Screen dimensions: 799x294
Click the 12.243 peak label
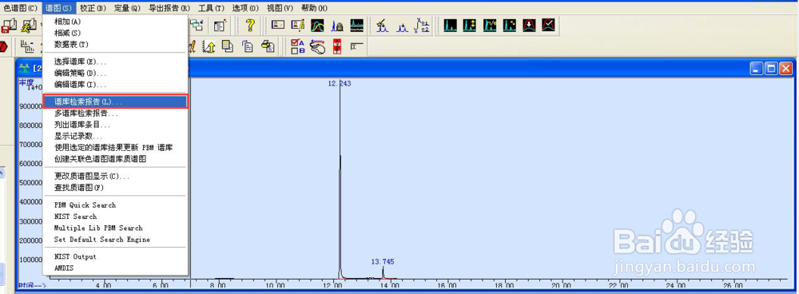[x=340, y=83]
